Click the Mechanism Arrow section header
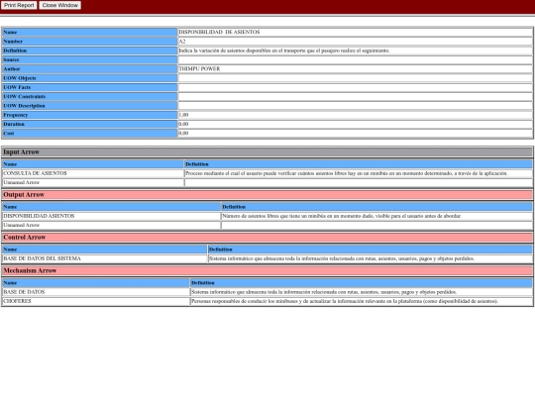This screenshot has height=401, width=535. click(267, 270)
